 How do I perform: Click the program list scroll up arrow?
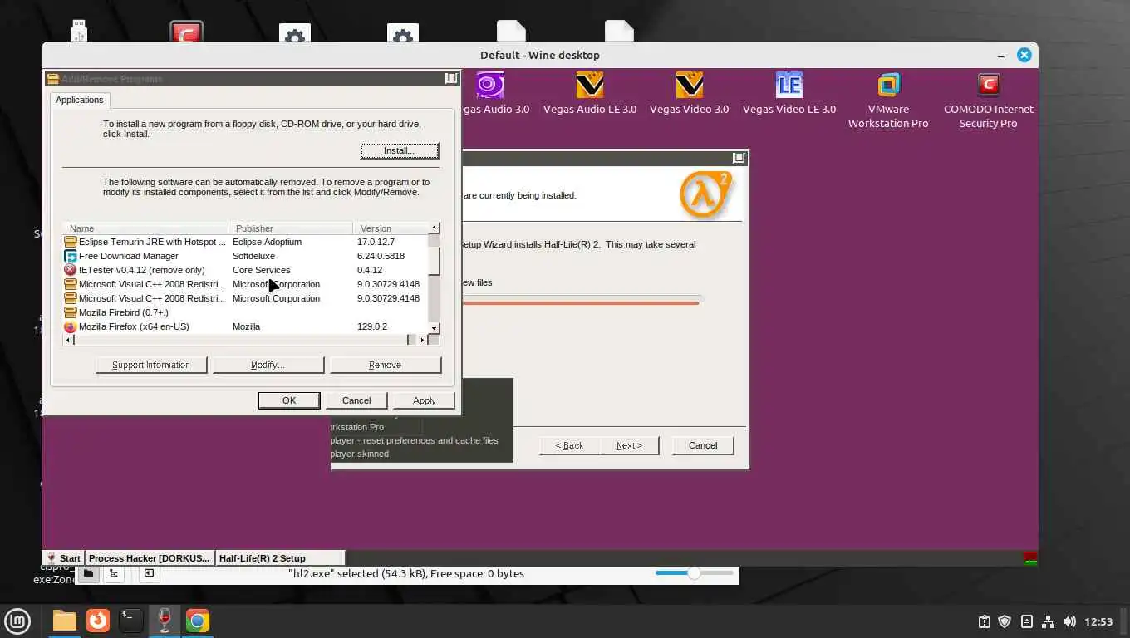click(x=434, y=227)
